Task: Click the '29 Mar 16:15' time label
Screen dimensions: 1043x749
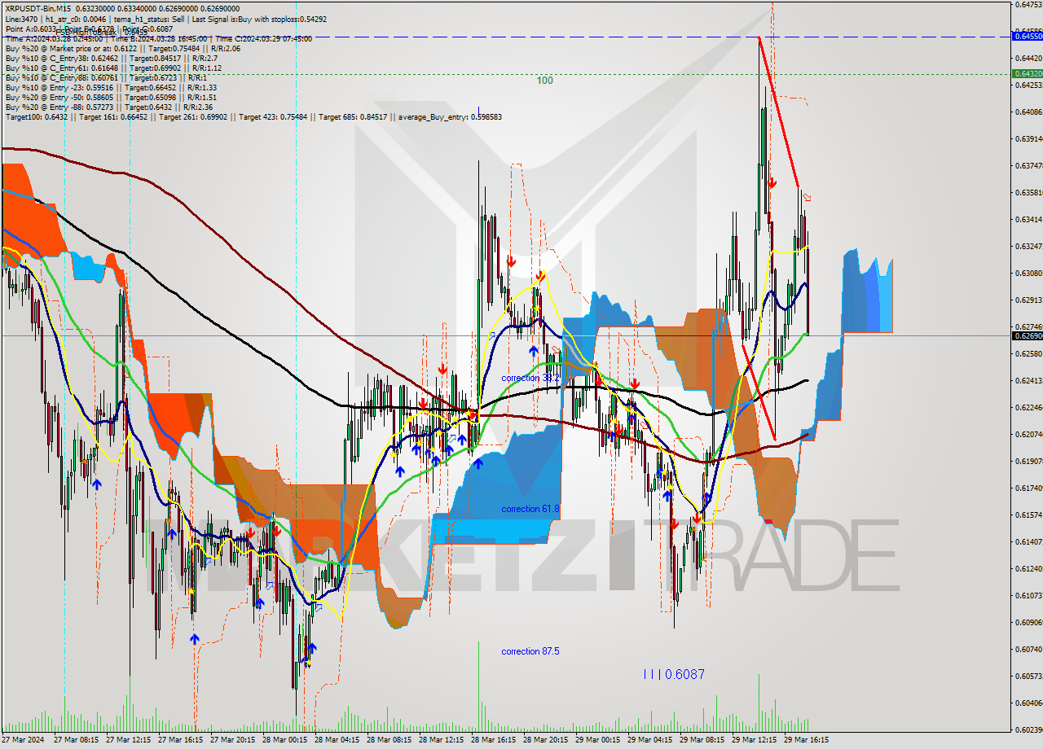Action: click(x=806, y=740)
